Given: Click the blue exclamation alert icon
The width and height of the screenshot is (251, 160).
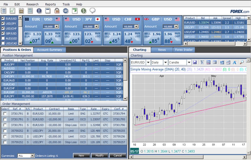Looking at the screenshot, I should coord(39,11).
